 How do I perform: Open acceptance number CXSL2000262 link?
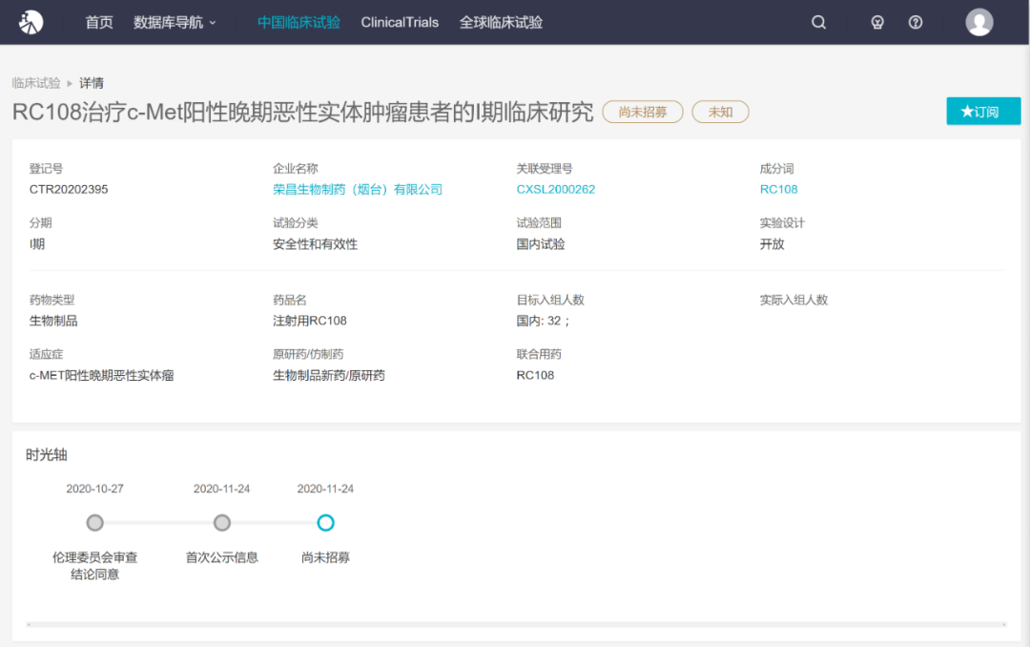(x=556, y=189)
